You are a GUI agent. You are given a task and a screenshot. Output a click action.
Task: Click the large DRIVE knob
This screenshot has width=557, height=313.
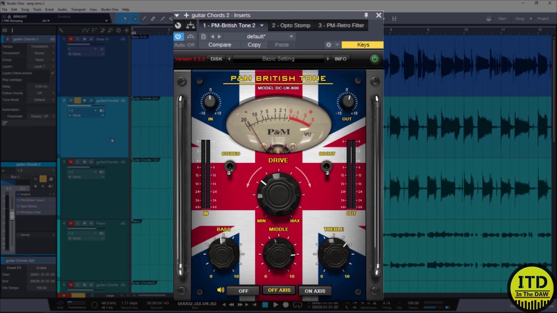tap(278, 193)
